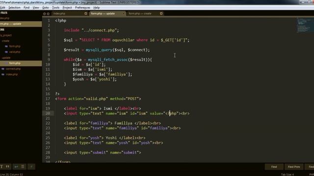Open the Tools menu
This screenshot has height=176, width=314.
(55, 8)
